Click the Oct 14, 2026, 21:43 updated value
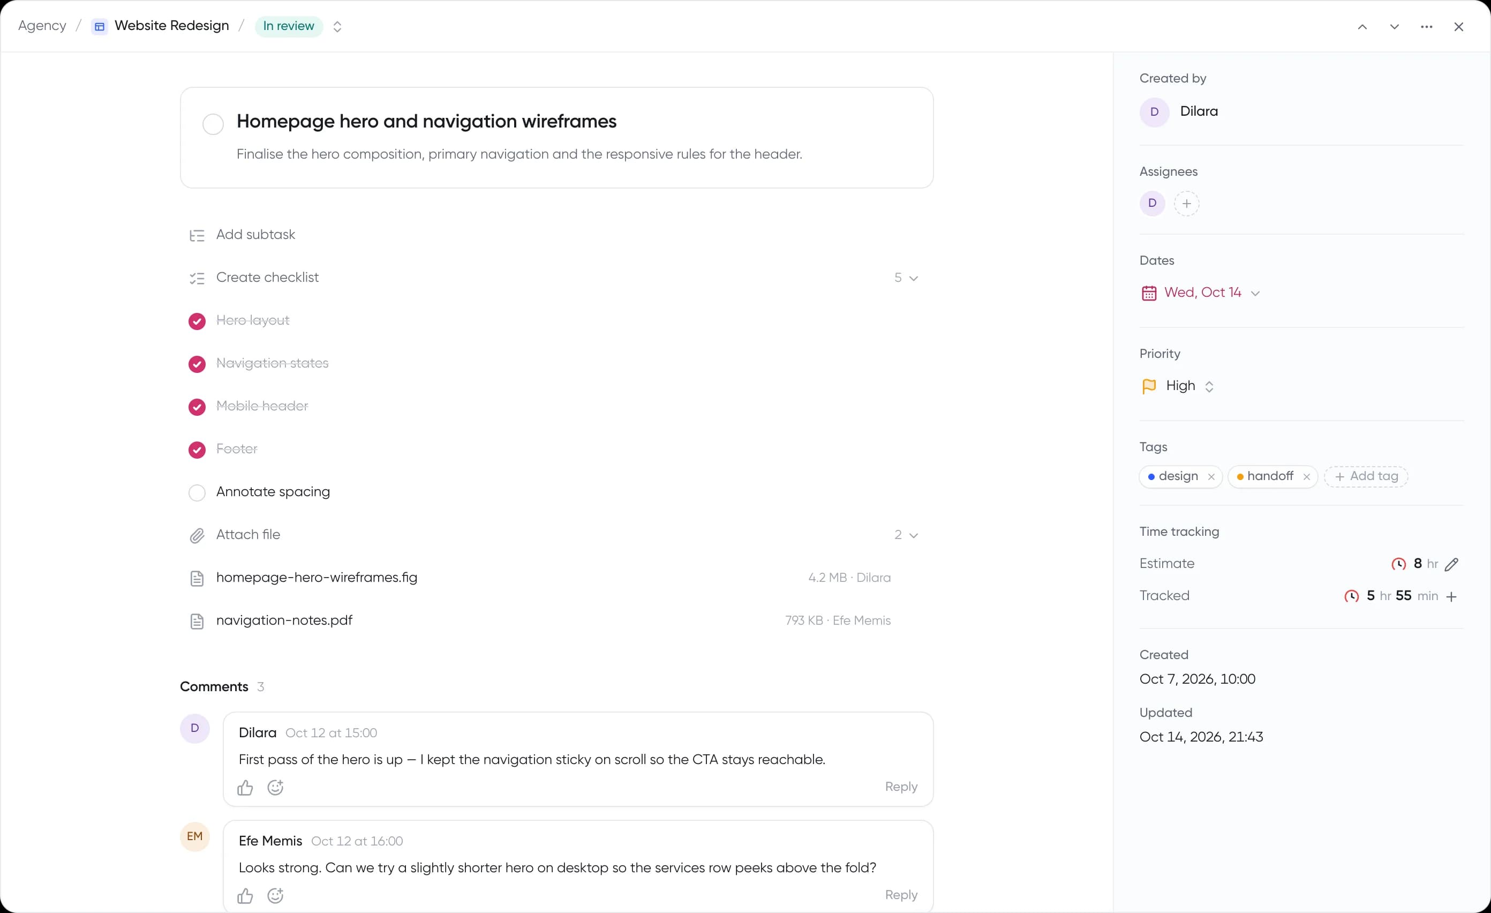 point(1201,737)
